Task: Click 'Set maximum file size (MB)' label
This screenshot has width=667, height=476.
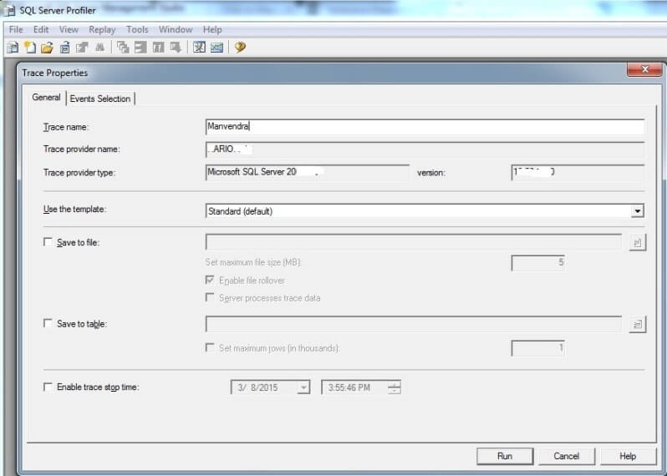Action: tap(253, 262)
